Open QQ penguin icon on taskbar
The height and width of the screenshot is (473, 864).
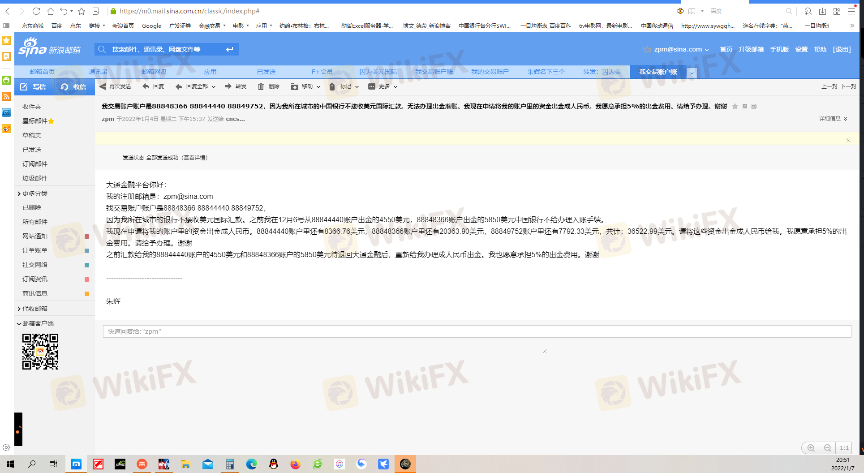coord(273,464)
